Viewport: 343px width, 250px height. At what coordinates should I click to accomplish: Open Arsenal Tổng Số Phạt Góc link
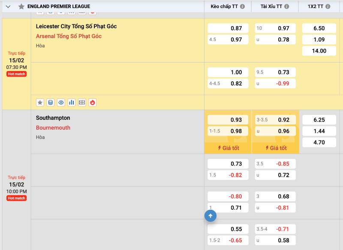[69, 36]
